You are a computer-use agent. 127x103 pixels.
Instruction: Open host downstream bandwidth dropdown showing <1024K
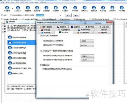[x=87, y=45]
